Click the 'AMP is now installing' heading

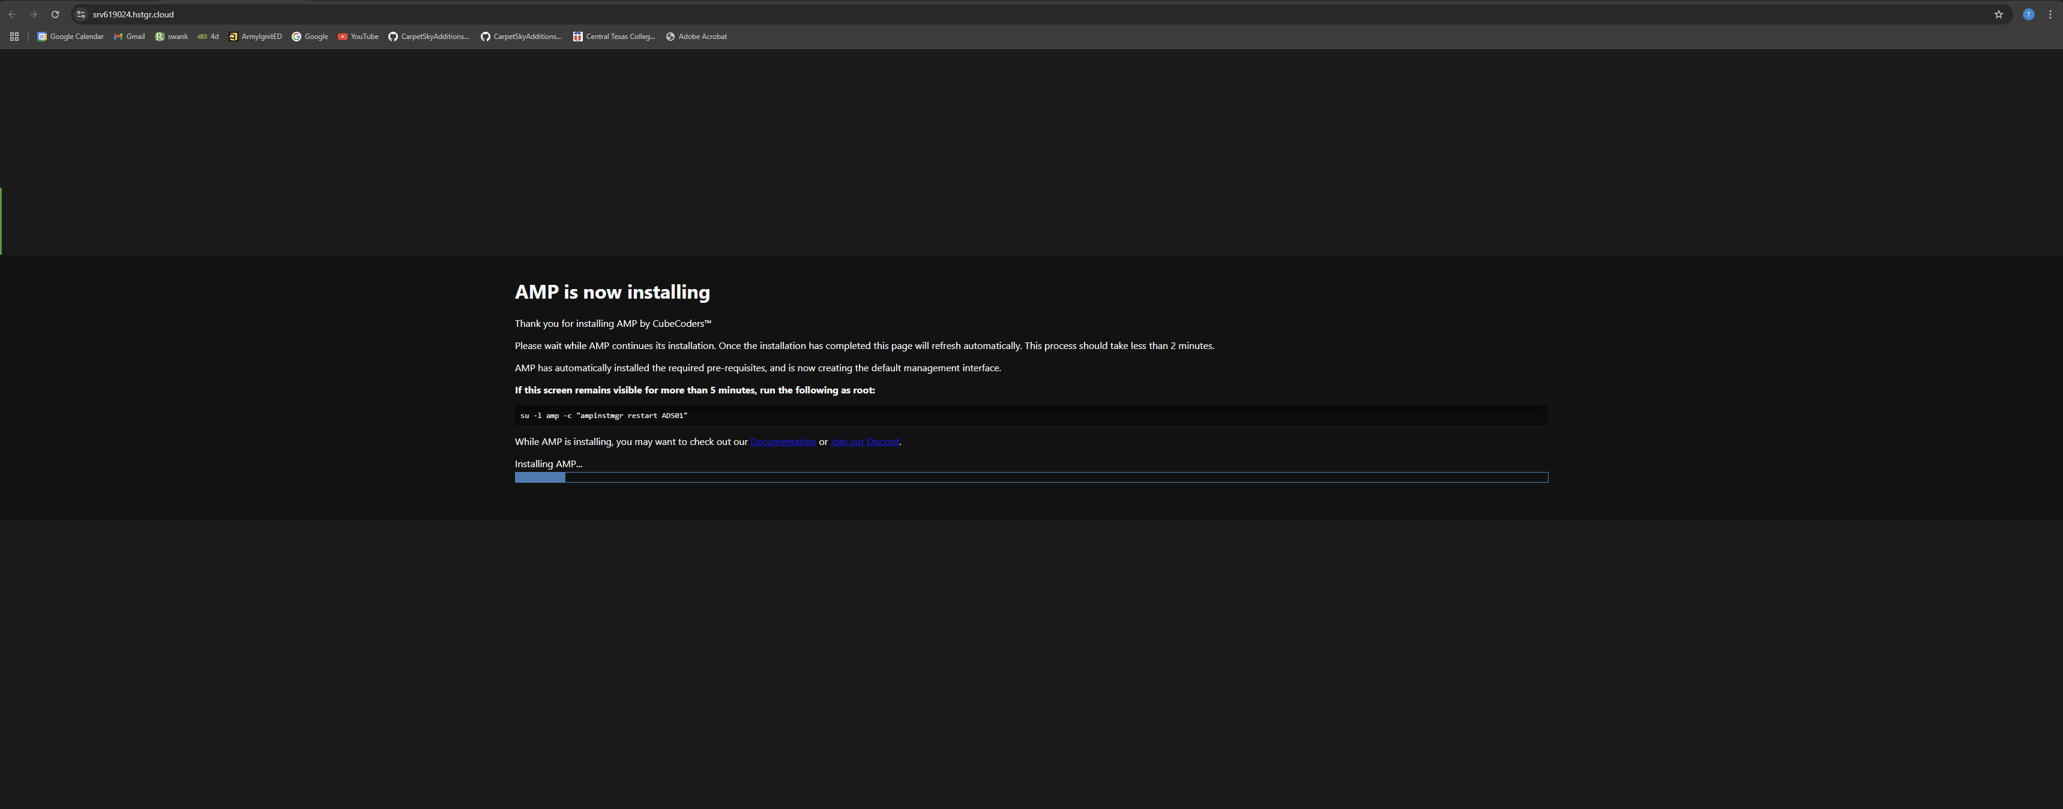tap(613, 292)
